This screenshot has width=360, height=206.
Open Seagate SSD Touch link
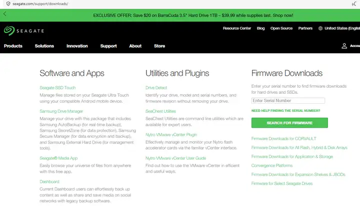tap(57, 87)
